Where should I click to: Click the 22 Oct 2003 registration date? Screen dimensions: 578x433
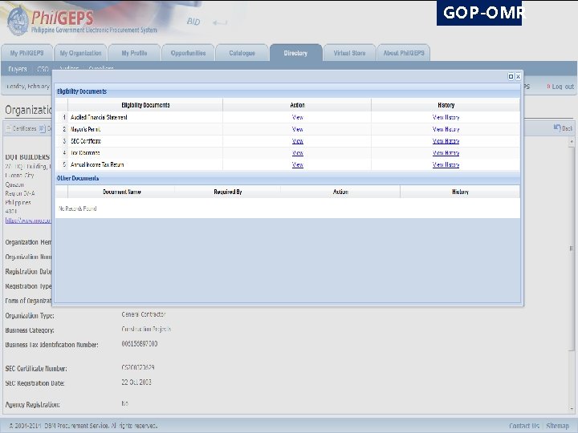coord(136,382)
